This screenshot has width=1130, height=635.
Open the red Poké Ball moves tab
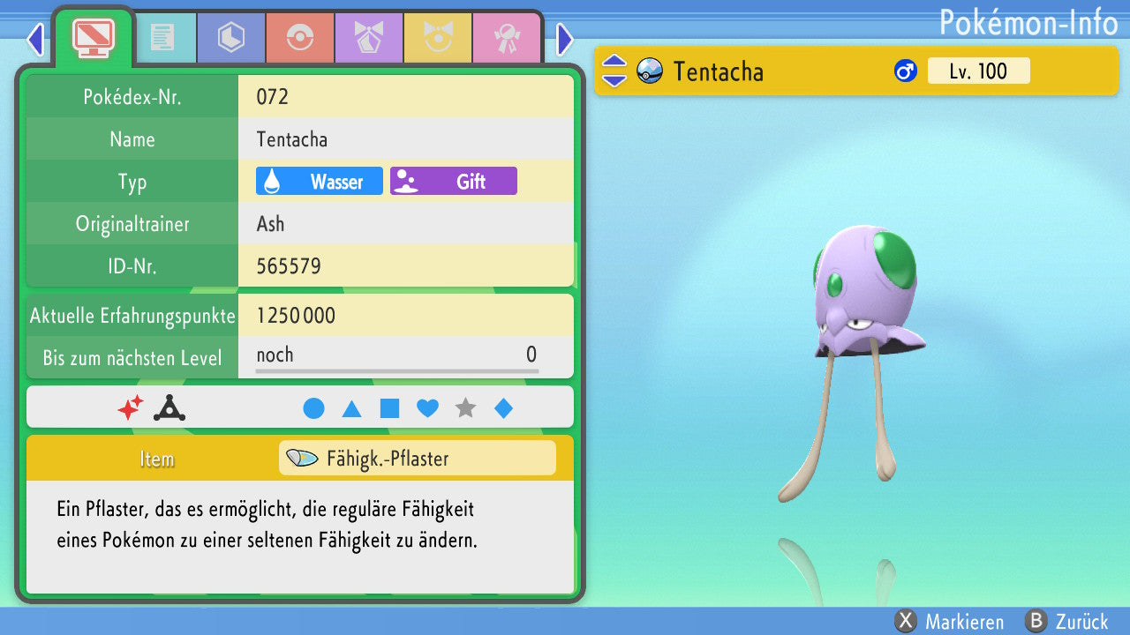point(299,38)
